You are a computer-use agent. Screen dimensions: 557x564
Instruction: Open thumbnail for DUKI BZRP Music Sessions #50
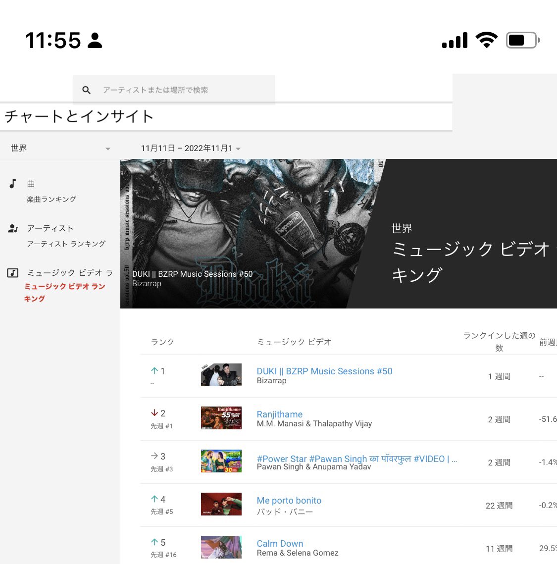tap(221, 375)
